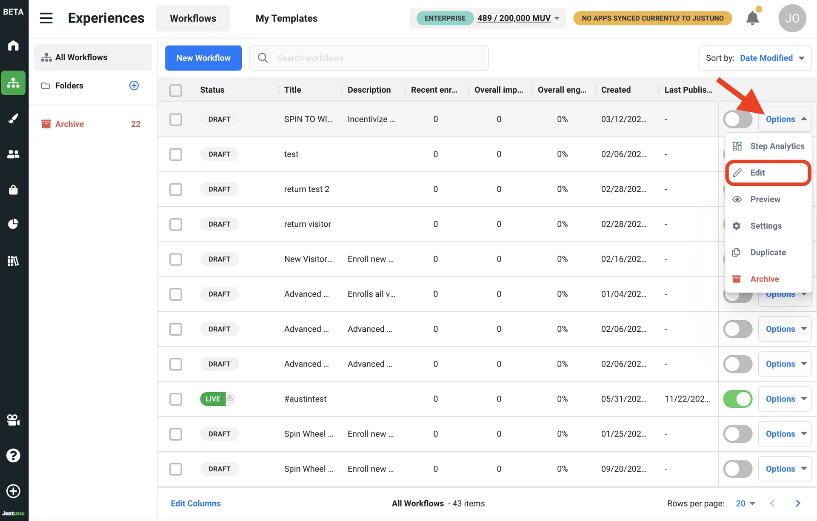
Task: Click the No Apps Synced banner
Action: (652, 18)
